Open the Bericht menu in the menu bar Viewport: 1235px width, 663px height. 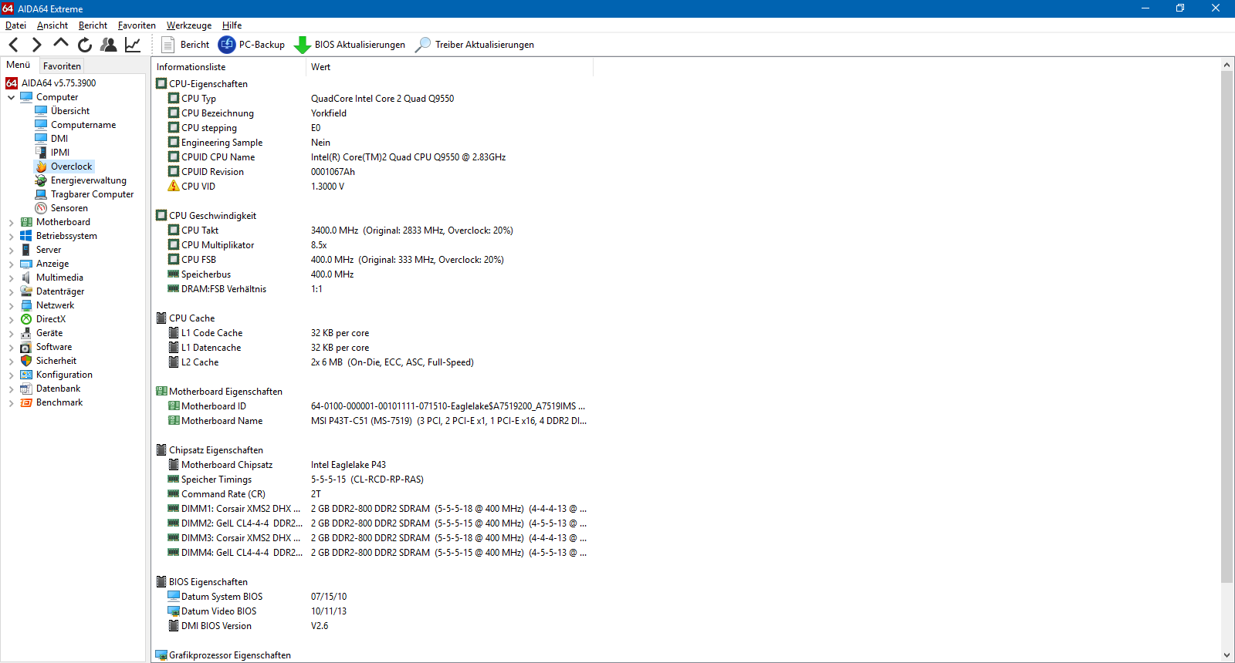[93, 25]
